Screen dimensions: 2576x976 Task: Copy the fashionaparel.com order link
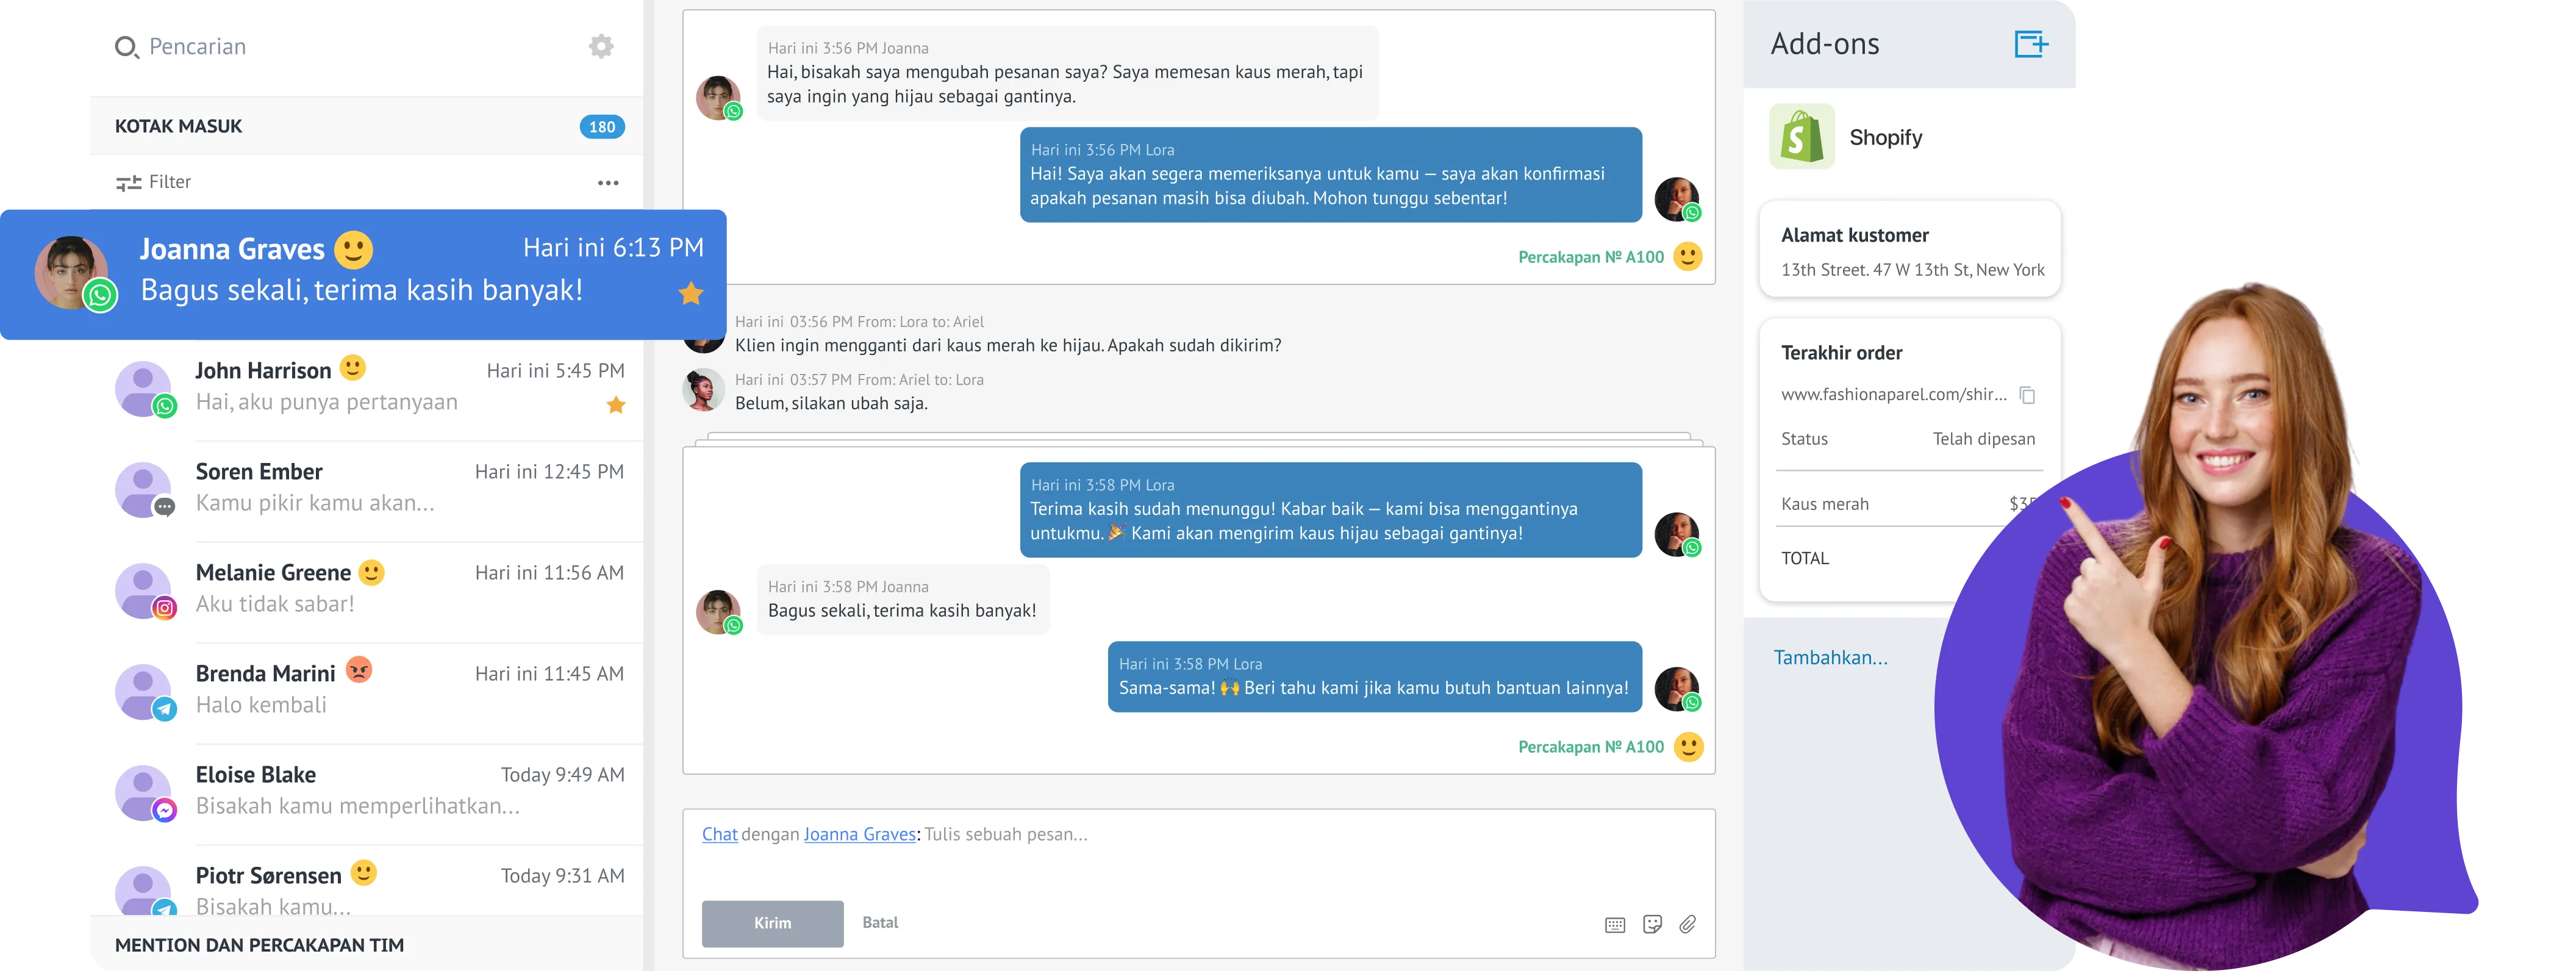[2027, 395]
